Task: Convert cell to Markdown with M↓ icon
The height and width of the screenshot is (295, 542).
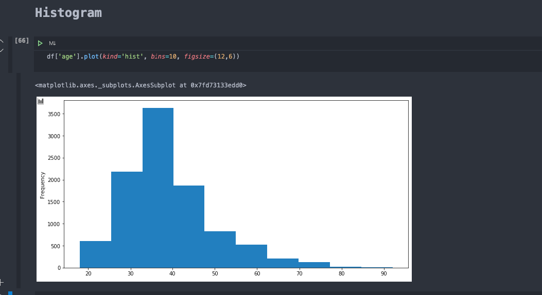Action: pyautogui.click(x=53, y=43)
